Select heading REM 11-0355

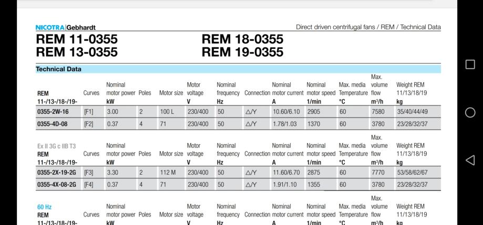(x=77, y=39)
